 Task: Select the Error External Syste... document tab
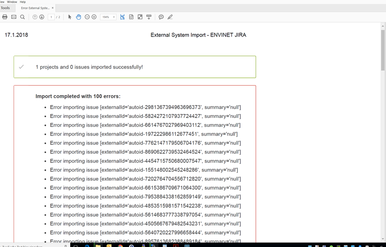pos(35,8)
